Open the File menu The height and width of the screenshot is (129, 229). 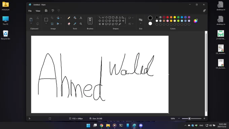pyautogui.click(x=30, y=11)
